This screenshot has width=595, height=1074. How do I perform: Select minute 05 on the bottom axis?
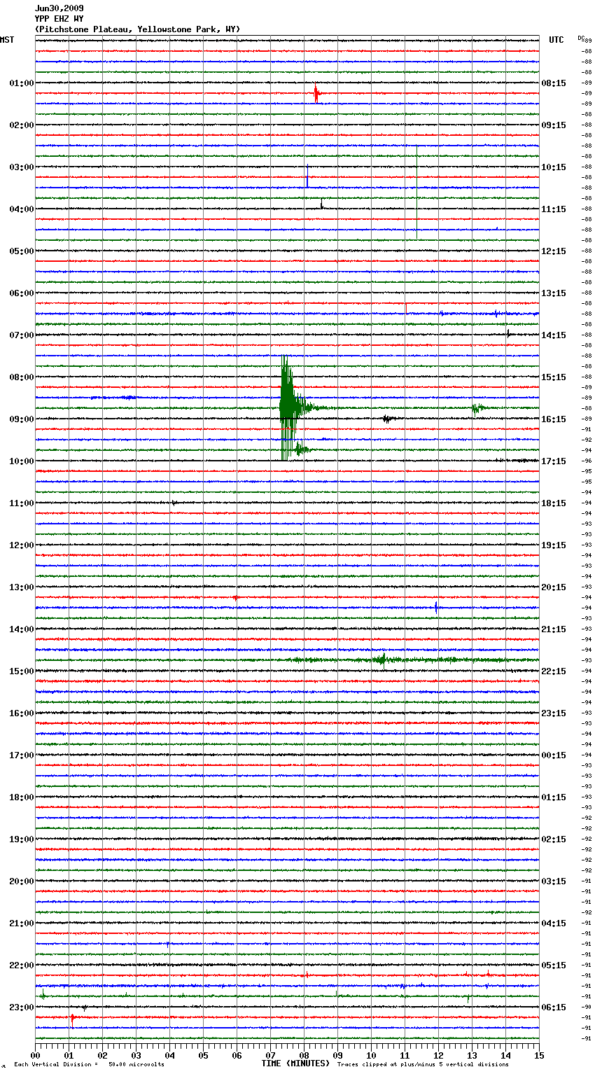(203, 1055)
